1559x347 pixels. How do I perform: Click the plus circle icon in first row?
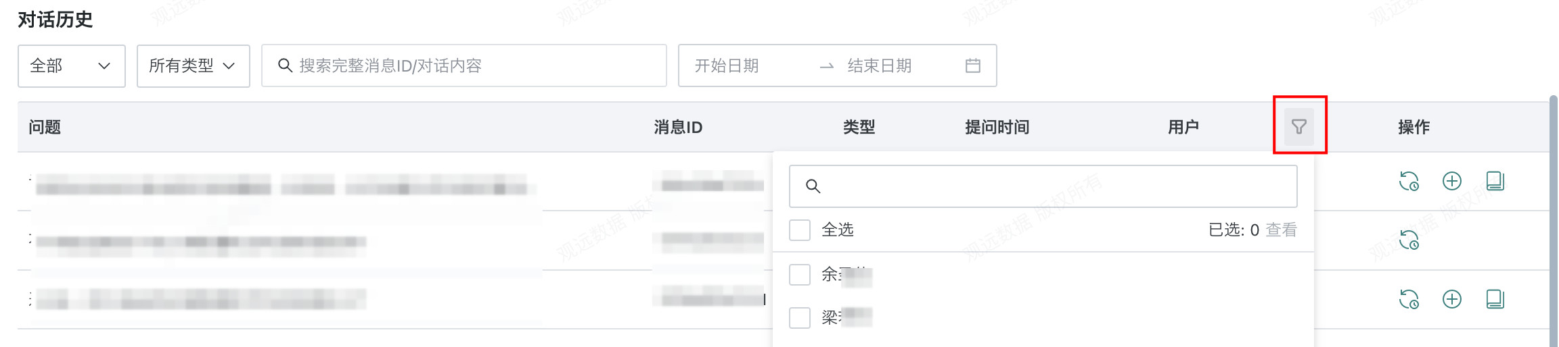pyautogui.click(x=1452, y=181)
